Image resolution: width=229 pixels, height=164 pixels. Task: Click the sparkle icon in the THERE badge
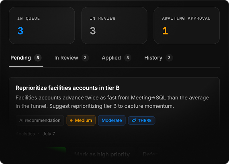click(134, 120)
